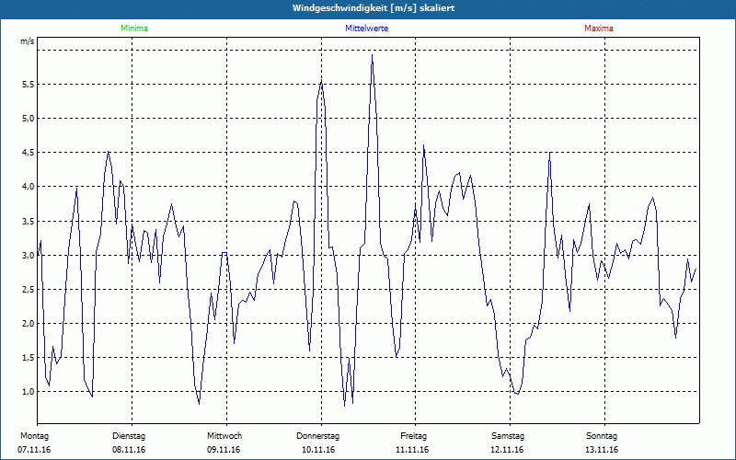The width and height of the screenshot is (736, 460).
Task: Click the y-axis value '2,5'
Action: [29, 289]
